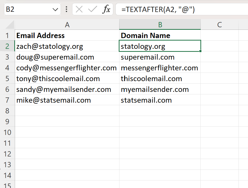Select column C header
The height and width of the screenshot is (188, 248).
point(219,25)
